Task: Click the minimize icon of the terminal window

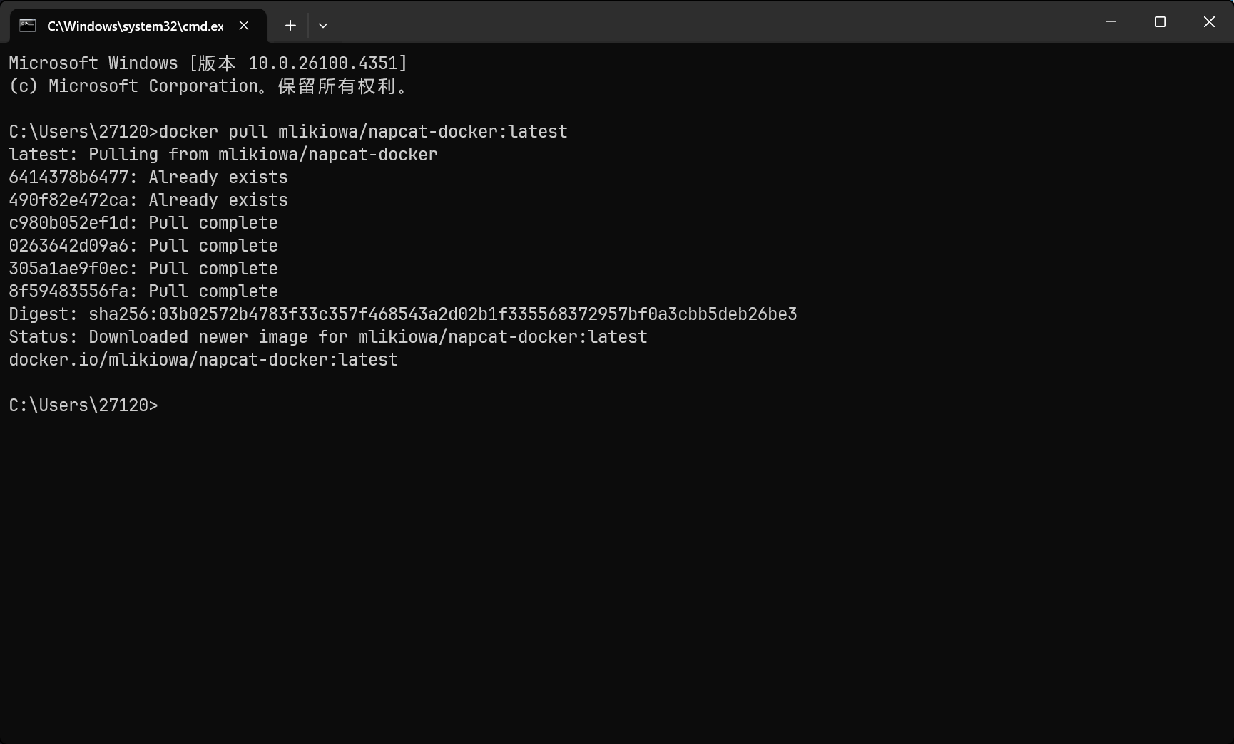Action: pyautogui.click(x=1109, y=21)
